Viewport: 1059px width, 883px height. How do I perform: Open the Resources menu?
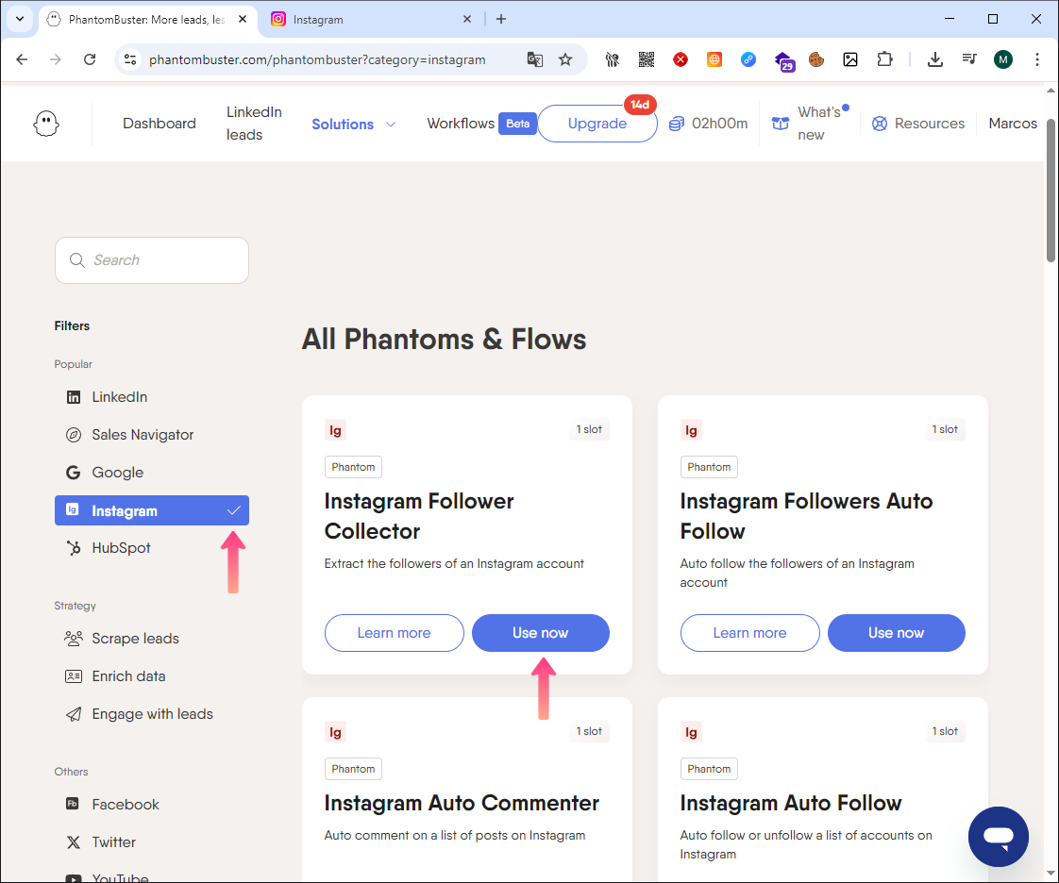point(917,124)
